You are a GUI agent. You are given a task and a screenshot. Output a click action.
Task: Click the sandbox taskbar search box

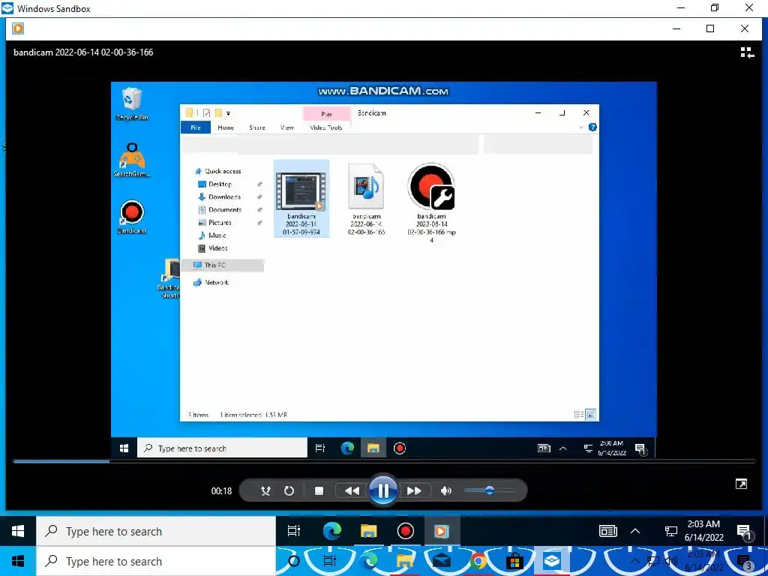tap(156, 532)
